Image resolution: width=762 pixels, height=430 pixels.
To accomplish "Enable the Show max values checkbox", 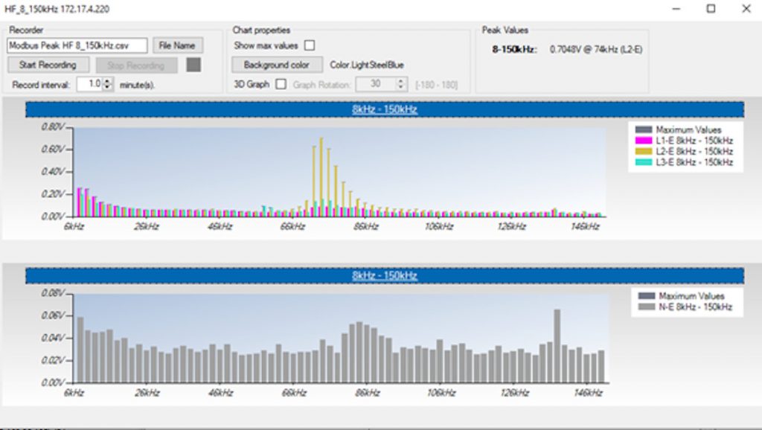I will click(310, 46).
